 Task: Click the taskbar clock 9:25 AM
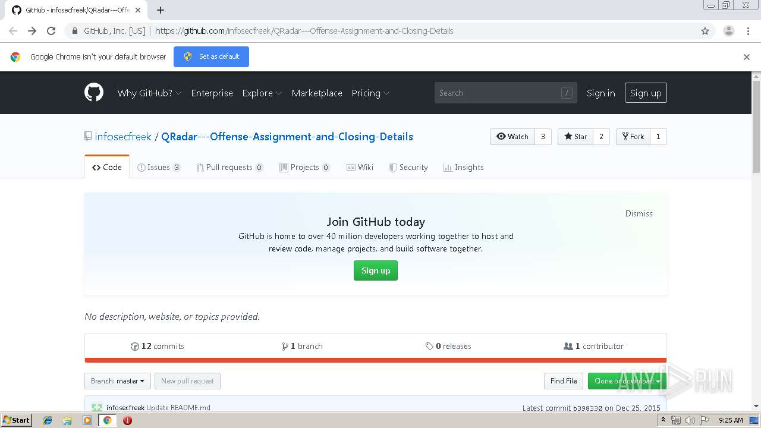(731, 420)
